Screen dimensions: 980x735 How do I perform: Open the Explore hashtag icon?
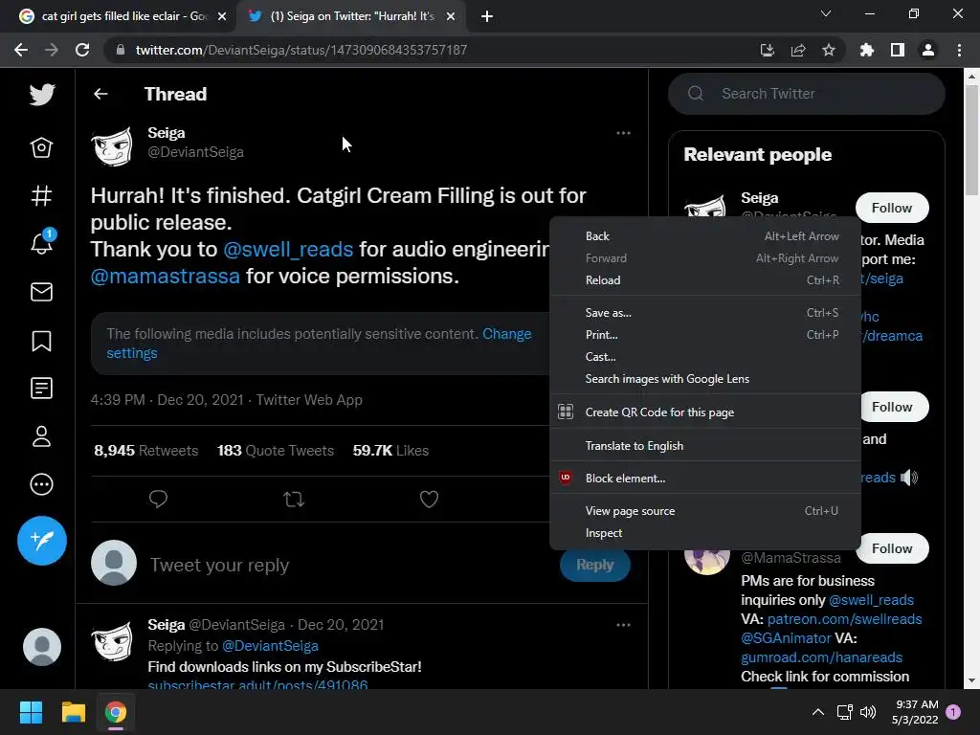(x=42, y=195)
